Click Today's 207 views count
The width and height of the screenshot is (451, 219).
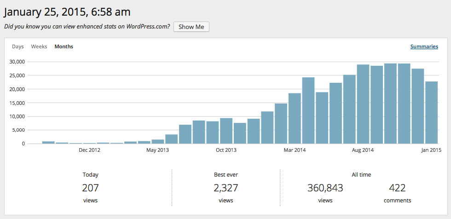tap(90, 188)
